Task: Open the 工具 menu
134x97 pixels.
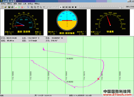Action: (x=25, y=4)
